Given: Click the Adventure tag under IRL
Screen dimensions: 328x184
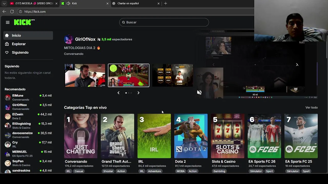Looking at the screenshot, I should click(x=155, y=171).
